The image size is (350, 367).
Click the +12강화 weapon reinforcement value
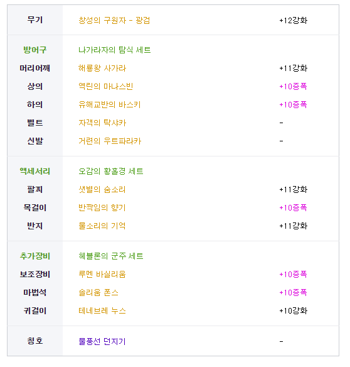click(293, 20)
